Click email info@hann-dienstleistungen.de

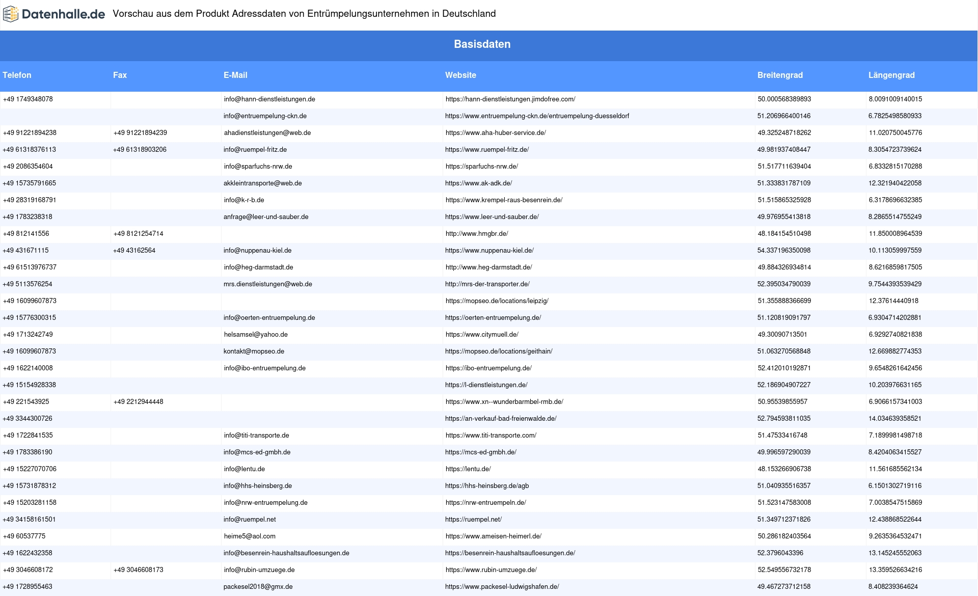pyautogui.click(x=269, y=99)
